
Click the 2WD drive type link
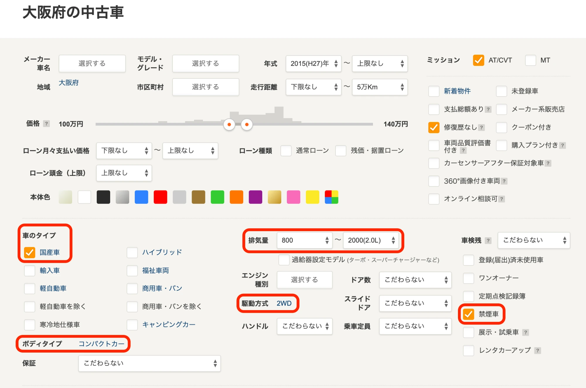[x=284, y=303]
